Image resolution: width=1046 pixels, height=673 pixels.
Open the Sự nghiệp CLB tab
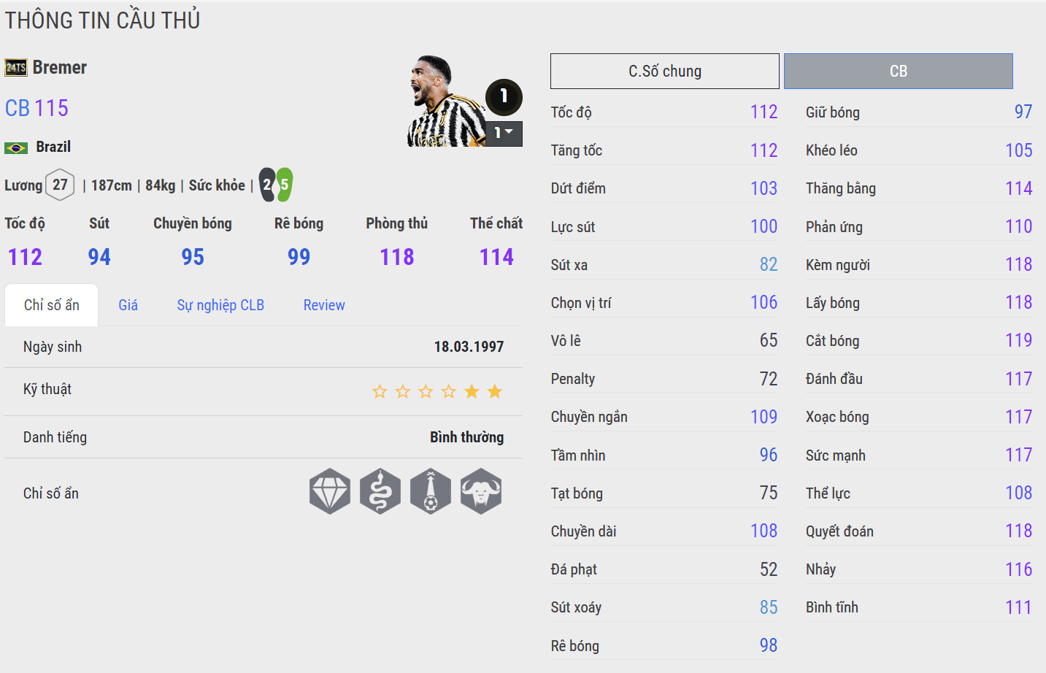pos(220,305)
